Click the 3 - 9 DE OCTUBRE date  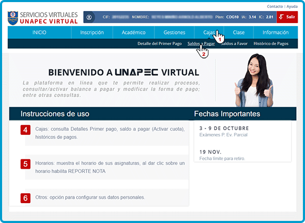pos(224,128)
